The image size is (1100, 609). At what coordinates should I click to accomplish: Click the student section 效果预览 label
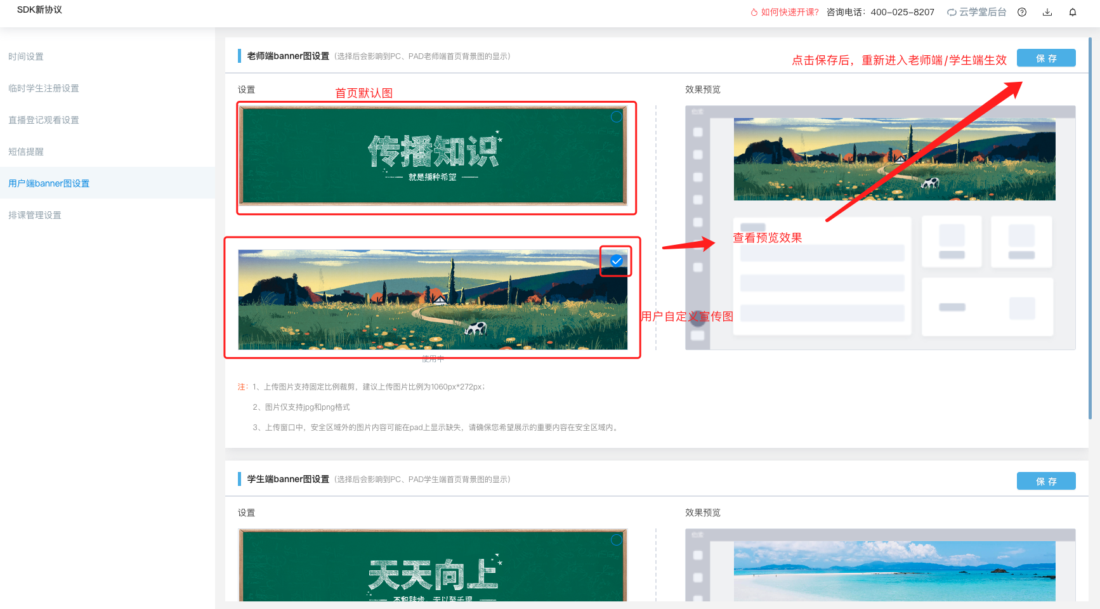point(703,513)
